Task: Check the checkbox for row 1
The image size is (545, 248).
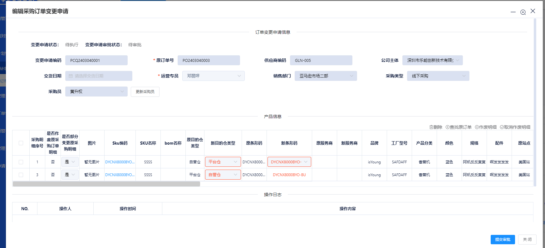Action: (x=21, y=162)
